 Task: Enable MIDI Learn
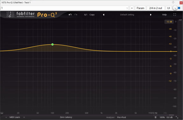click(15, 117)
